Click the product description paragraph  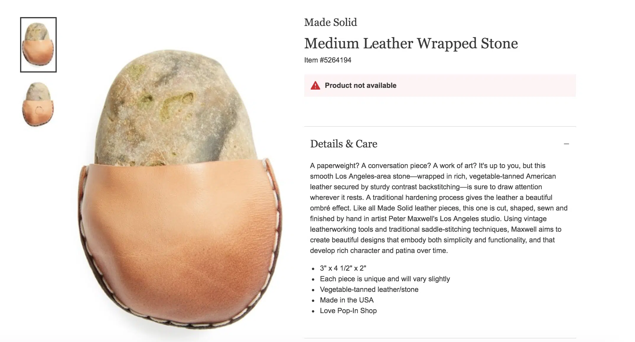pyautogui.click(x=439, y=208)
